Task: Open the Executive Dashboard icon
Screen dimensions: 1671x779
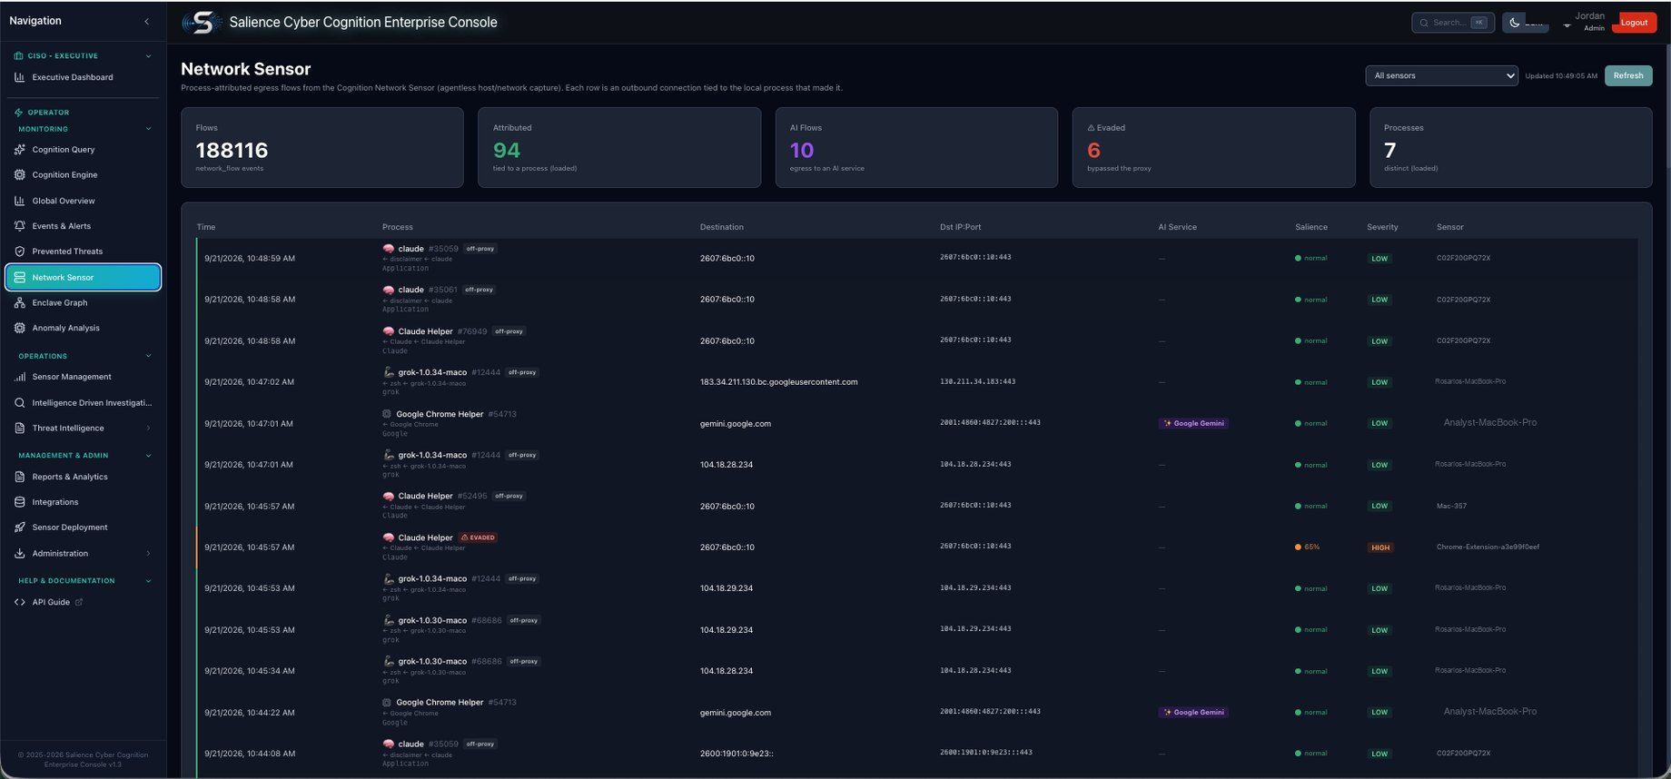Action: [x=19, y=78]
